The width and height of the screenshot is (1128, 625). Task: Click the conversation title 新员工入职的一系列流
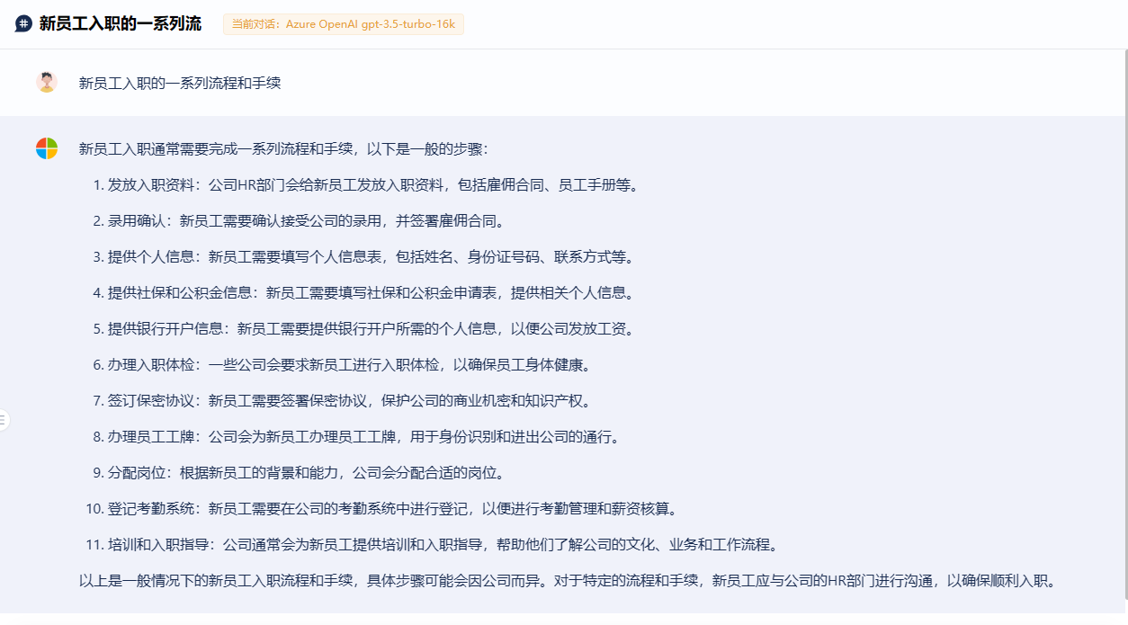pyautogui.click(x=120, y=24)
